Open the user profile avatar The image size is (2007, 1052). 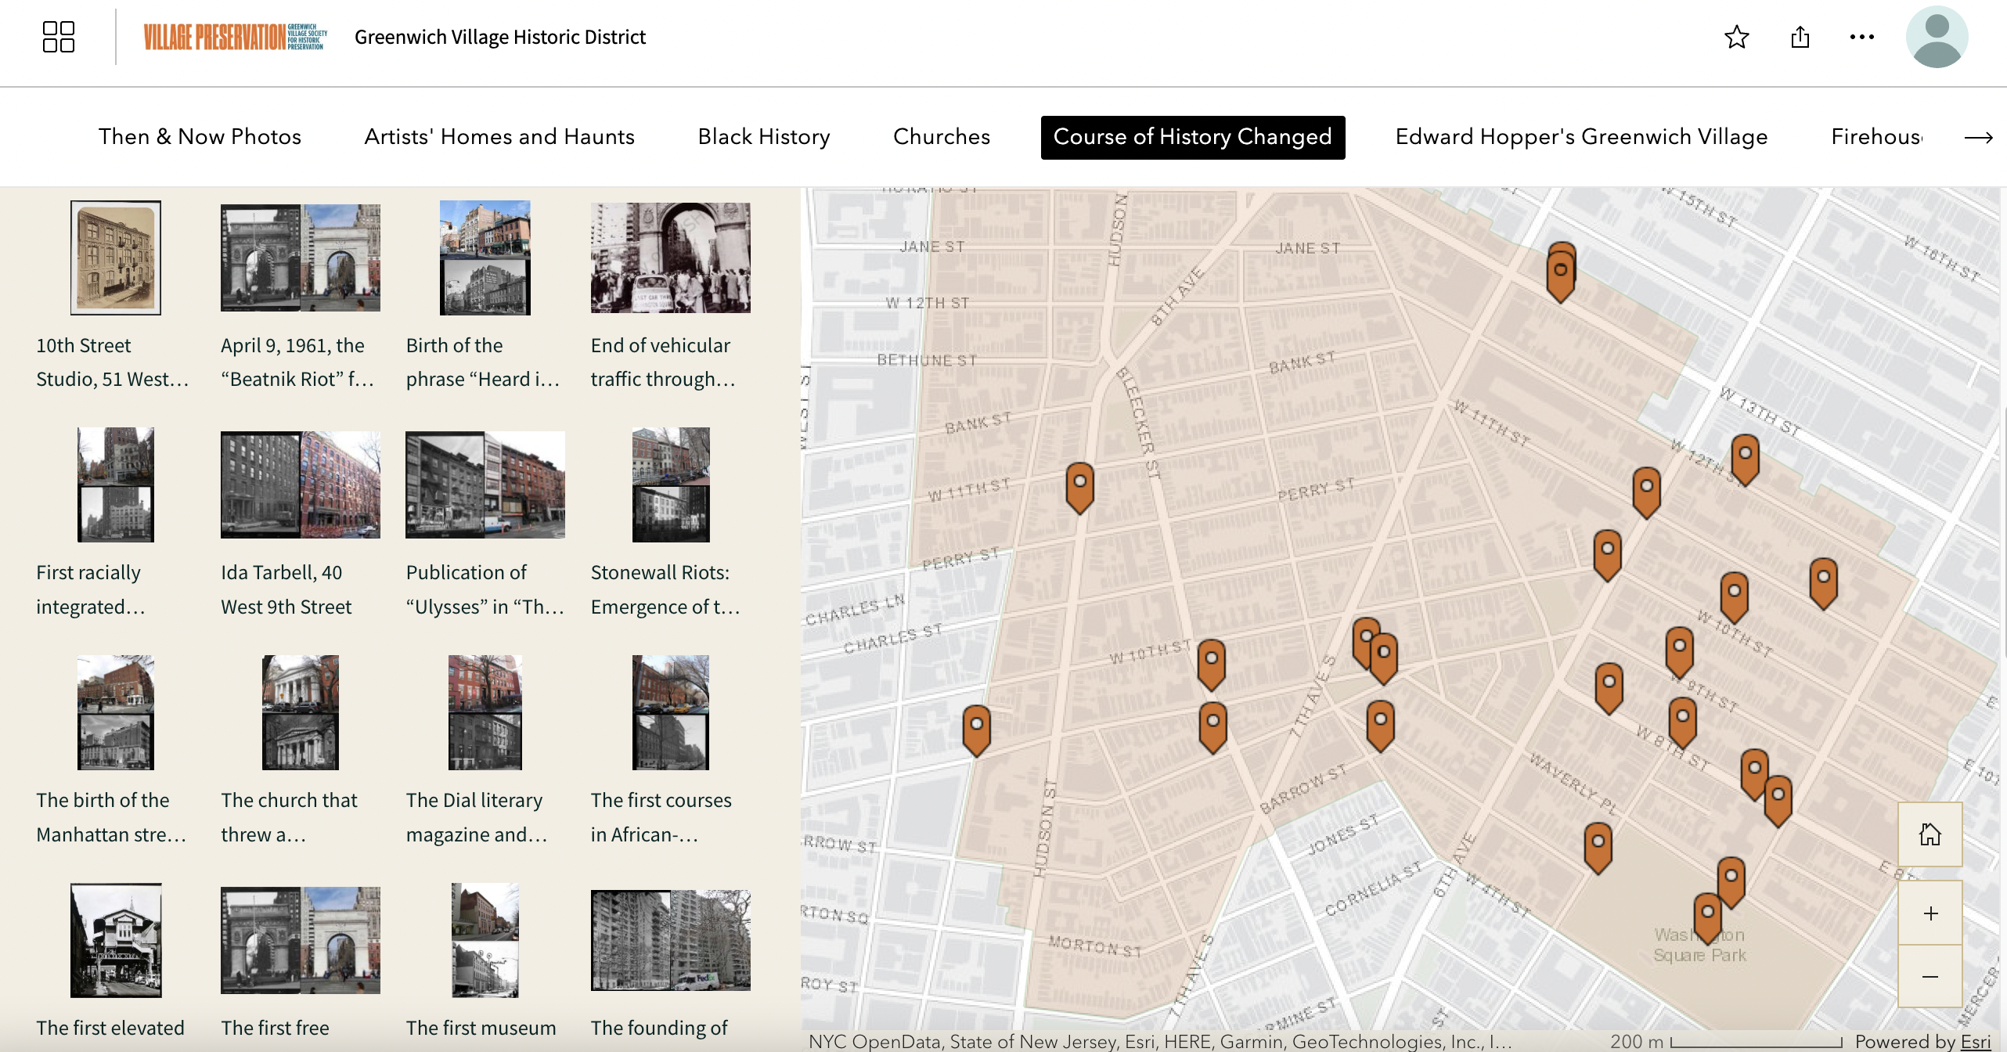(1937, 37)
